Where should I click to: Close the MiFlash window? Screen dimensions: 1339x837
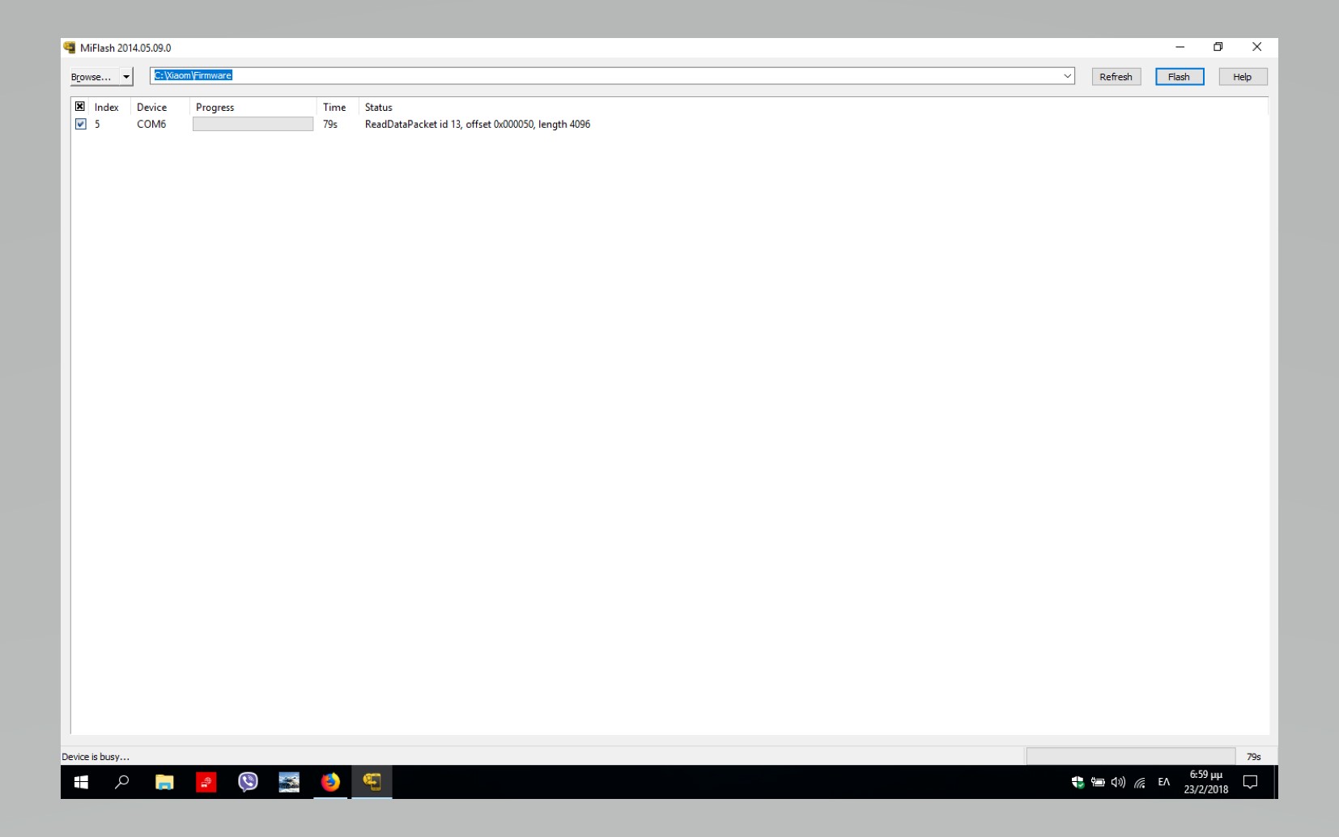click(x=1256, y=47)
